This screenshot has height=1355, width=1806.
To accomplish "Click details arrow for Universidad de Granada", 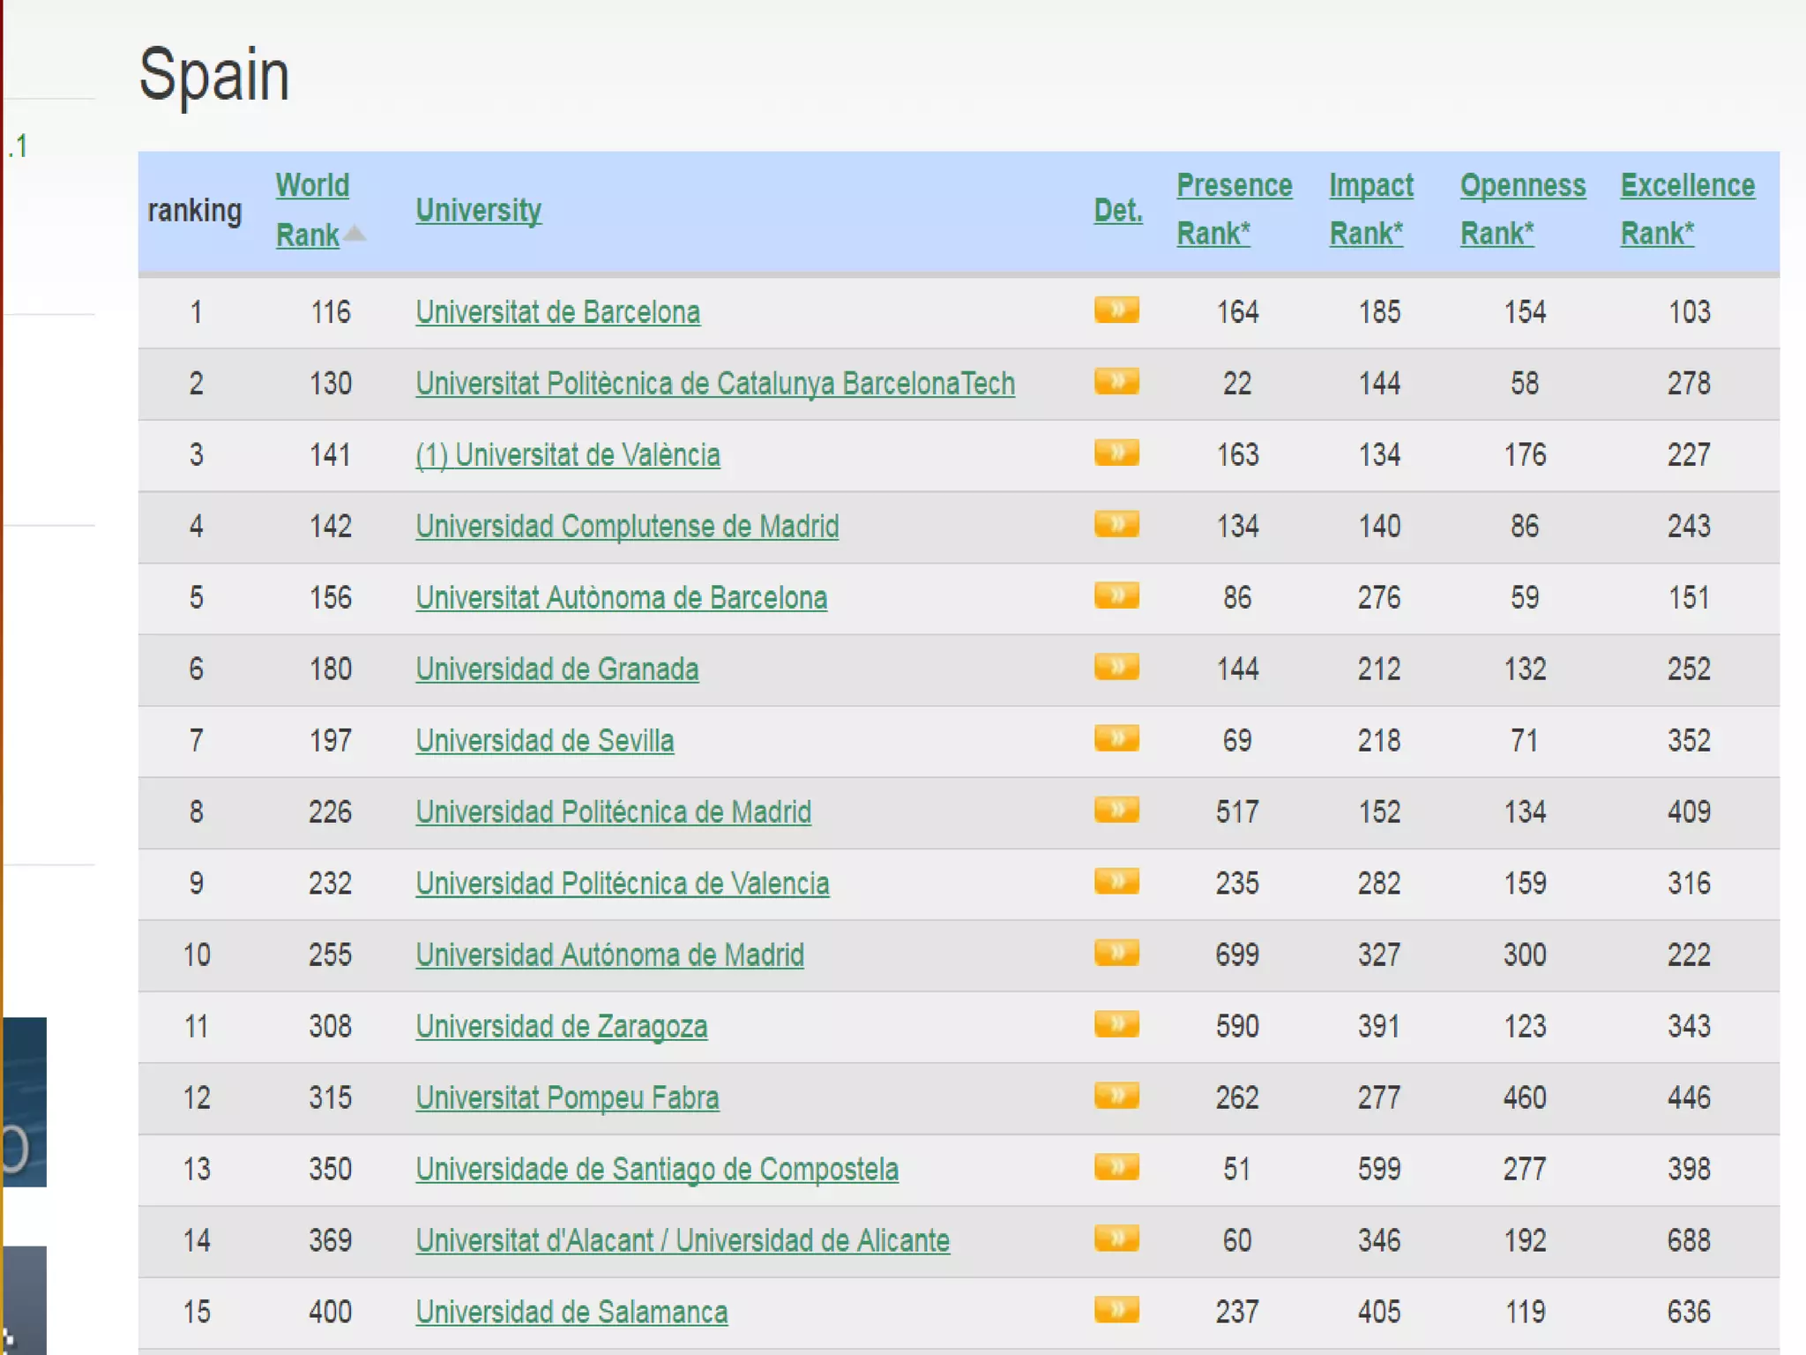I will (x=1116, y=667).
